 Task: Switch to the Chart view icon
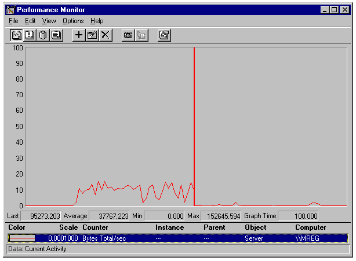point(17,35)
